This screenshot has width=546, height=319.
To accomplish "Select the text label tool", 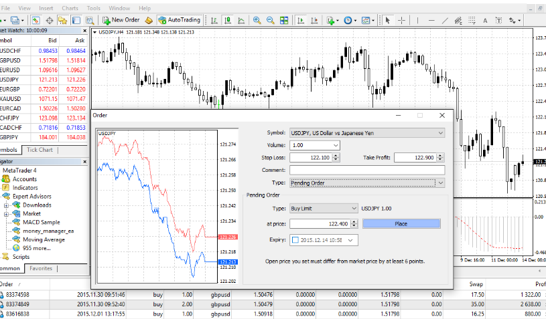I will [x=498, y=20].
